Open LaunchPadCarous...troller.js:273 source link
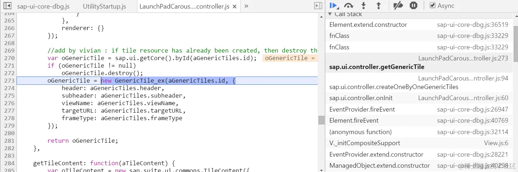Image resolution: width=518 pixels, height=172 pixels. point(463,58)
